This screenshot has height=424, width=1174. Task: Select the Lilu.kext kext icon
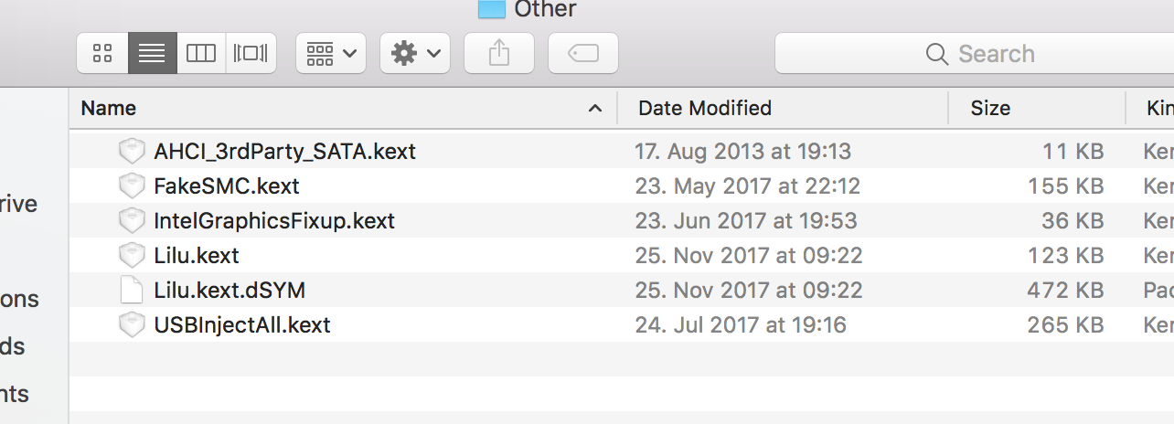click(x=133, y=255)
